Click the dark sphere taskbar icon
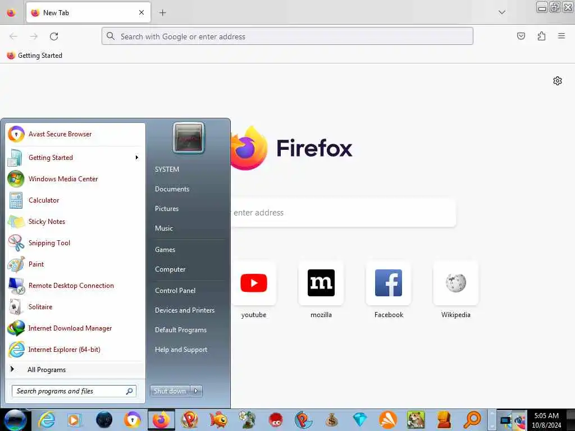575x431 pixels. [104, 420]
